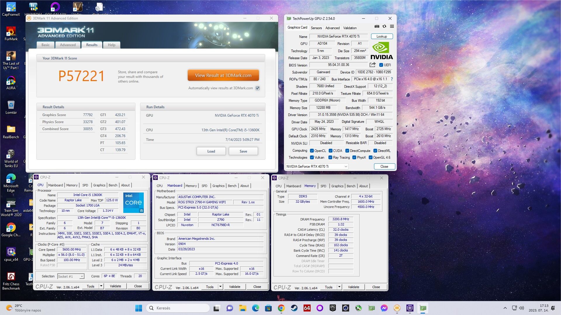Click Lookup button in GPU-Z
Image resolution: width=561 pixels, height=315 pixels.
(x=382, y=36)
